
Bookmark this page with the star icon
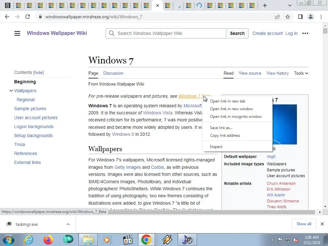[x=288, y=17]
